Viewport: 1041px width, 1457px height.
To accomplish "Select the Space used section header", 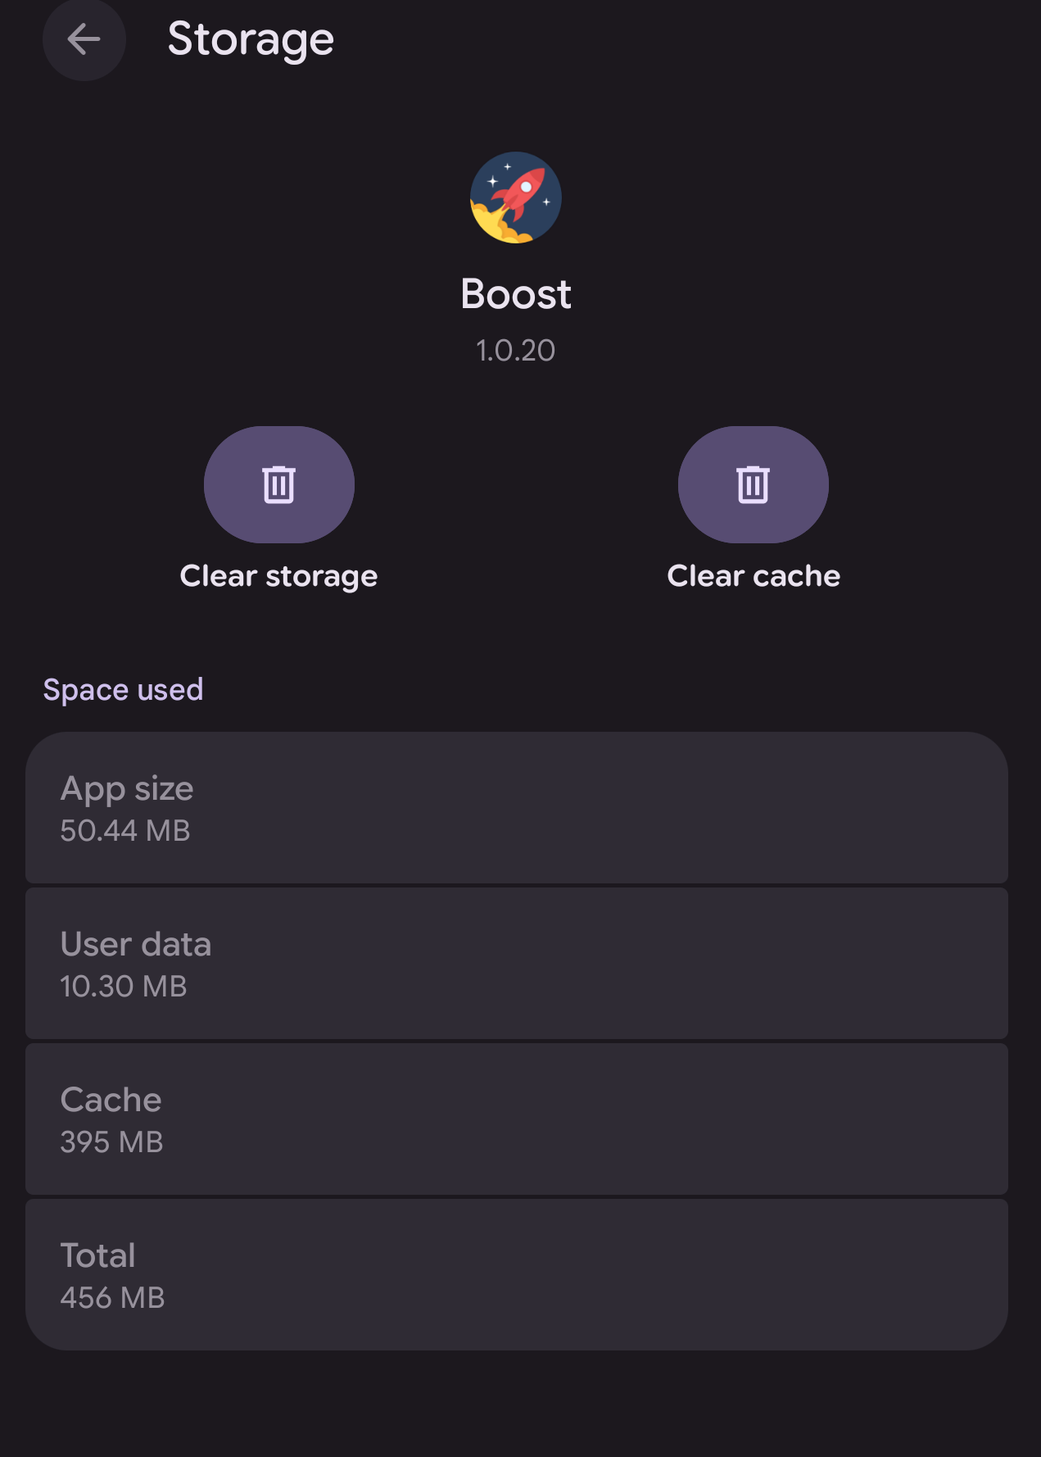I will [x=123, y=690].
